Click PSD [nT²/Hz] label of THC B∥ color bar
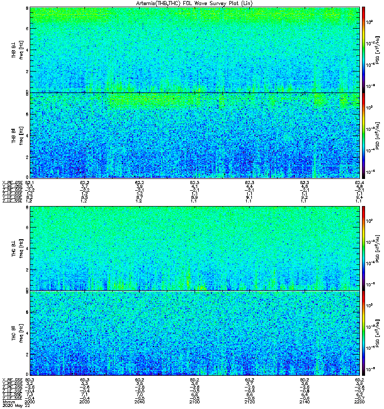The height and width of the screenshot is (409, 384). (377, 333)
